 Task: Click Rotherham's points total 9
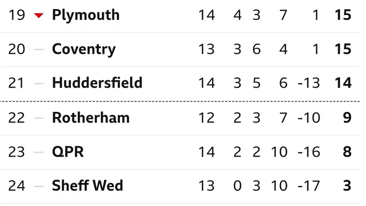347,118
